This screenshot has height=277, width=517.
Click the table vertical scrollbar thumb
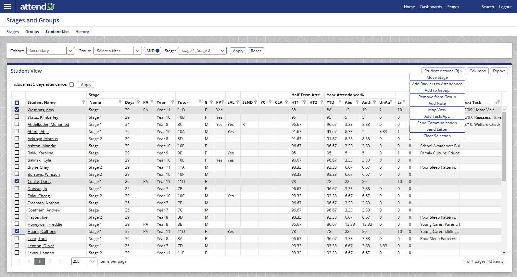click(504, 146)
